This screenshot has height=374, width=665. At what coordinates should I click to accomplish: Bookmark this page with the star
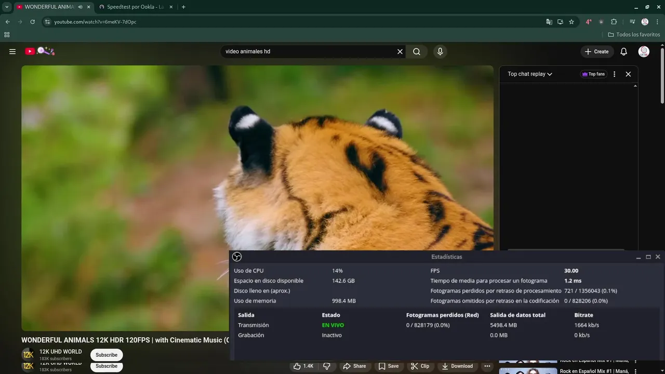pos(571,22)
